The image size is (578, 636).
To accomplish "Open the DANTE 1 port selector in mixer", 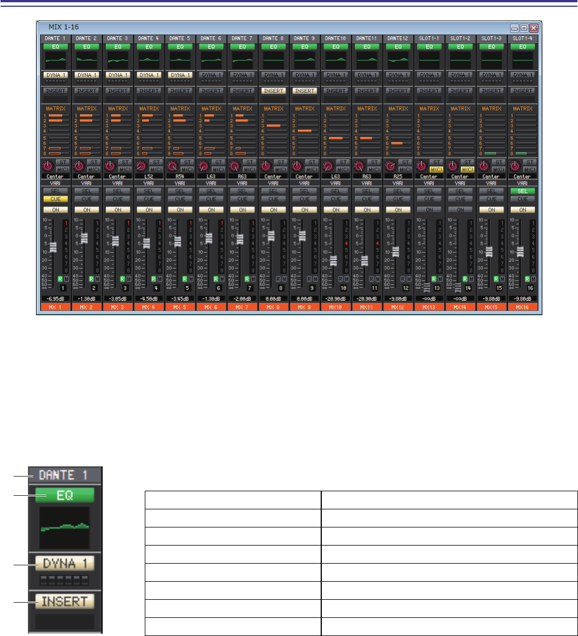I will 55,38.
